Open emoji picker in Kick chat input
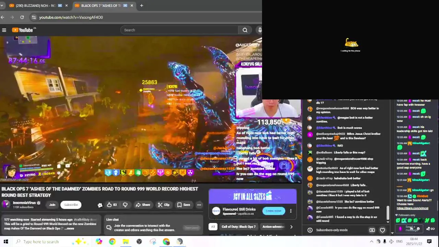The image size is (439, 247). click(418, 229)
